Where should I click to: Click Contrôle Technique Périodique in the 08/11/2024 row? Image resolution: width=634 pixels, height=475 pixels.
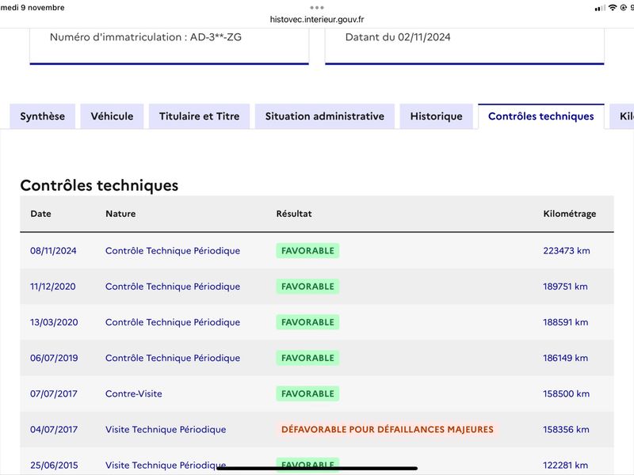click(x=173, y=251)
